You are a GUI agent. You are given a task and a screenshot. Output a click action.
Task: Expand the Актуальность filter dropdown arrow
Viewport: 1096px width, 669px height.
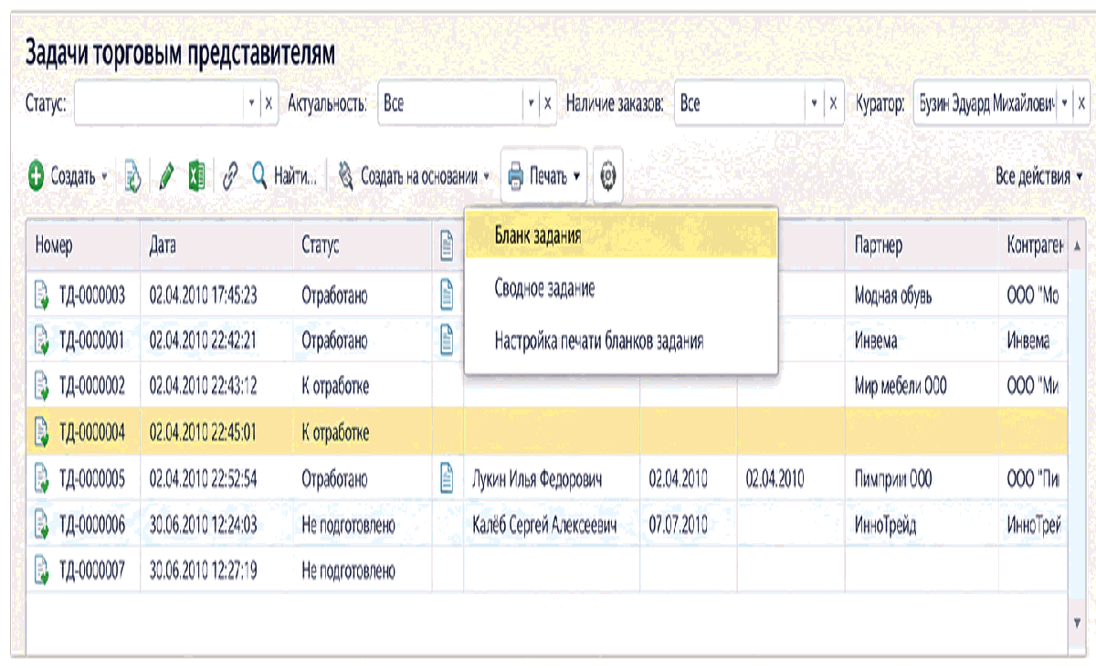[x=531, y=104]
